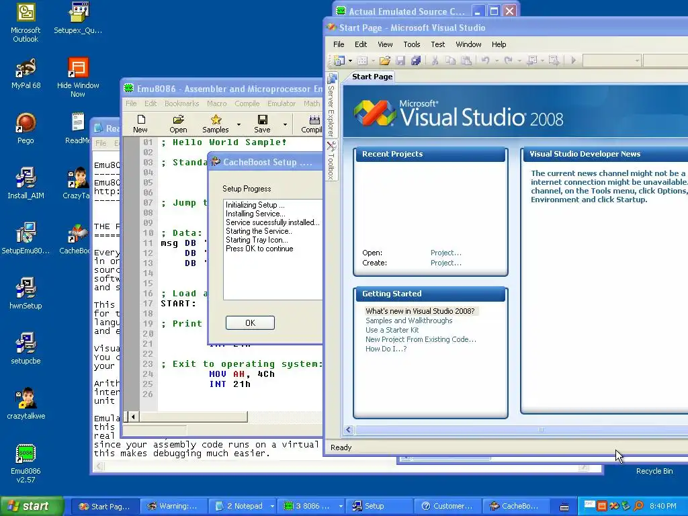Image resolution: width=688 pixels, height=516 pixels.
Task: Expand the Save dropdown arrow in Emu8086
Action: [285, 124]
